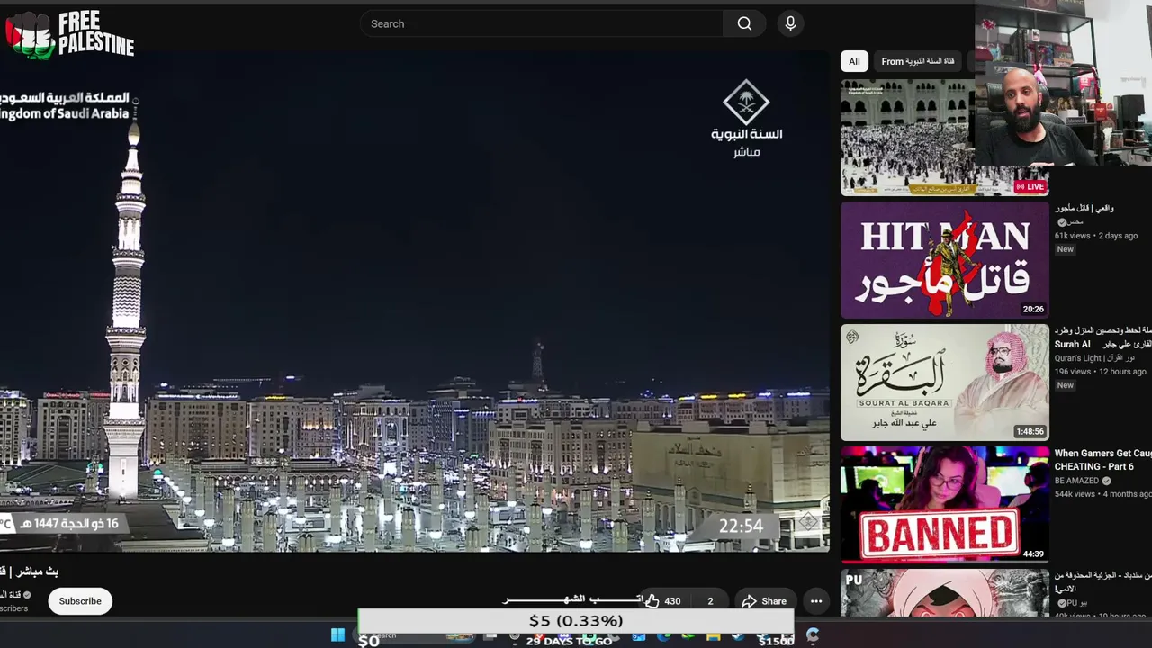Open the When Gamers Get Caught CHEATING title
Image resolution: width=1152 pixels, height=648 pixels.
(x=1103, y=460)
